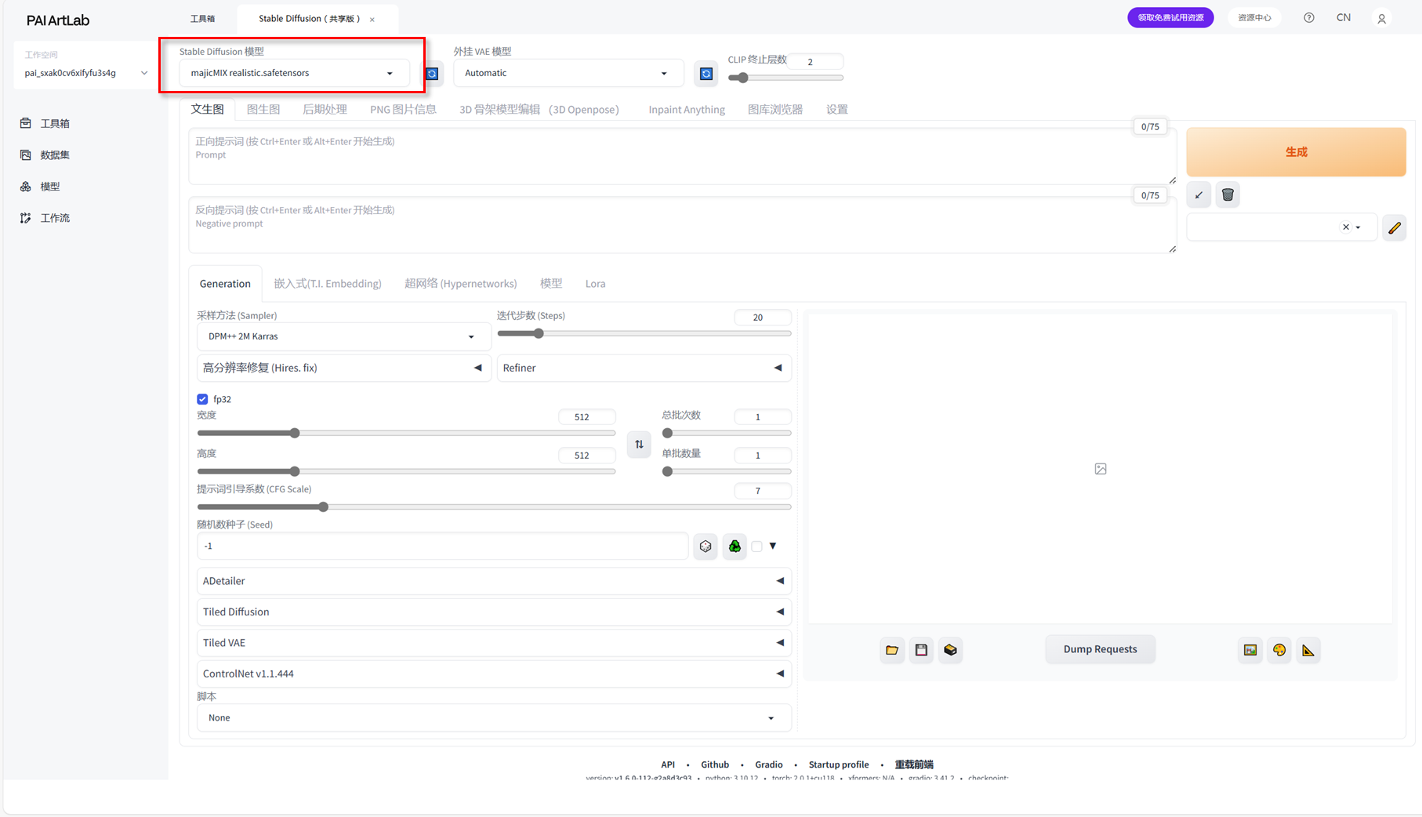Click the 模型 icon in left sidebar
Image resolution: width=1422 pixels, height=817 pixels.
[x=26, y=187]
